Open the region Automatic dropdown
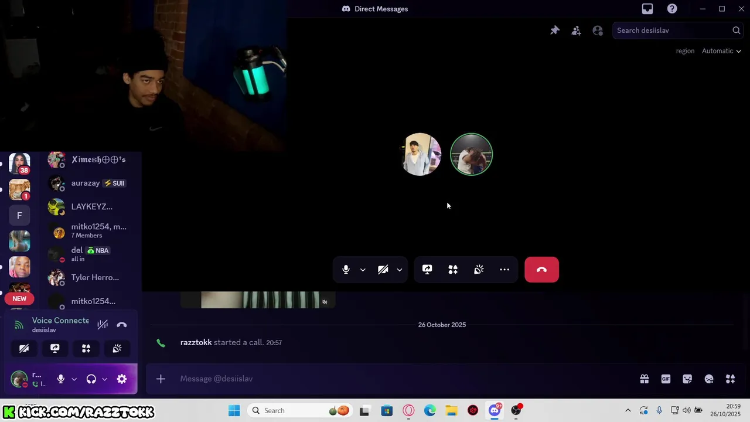750x422 pixels. pos(721,51)
